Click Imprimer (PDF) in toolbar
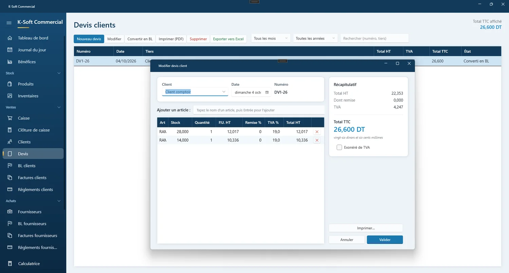Image resolution: width=509 pixels, height=273 pixels. coord(171,39)
